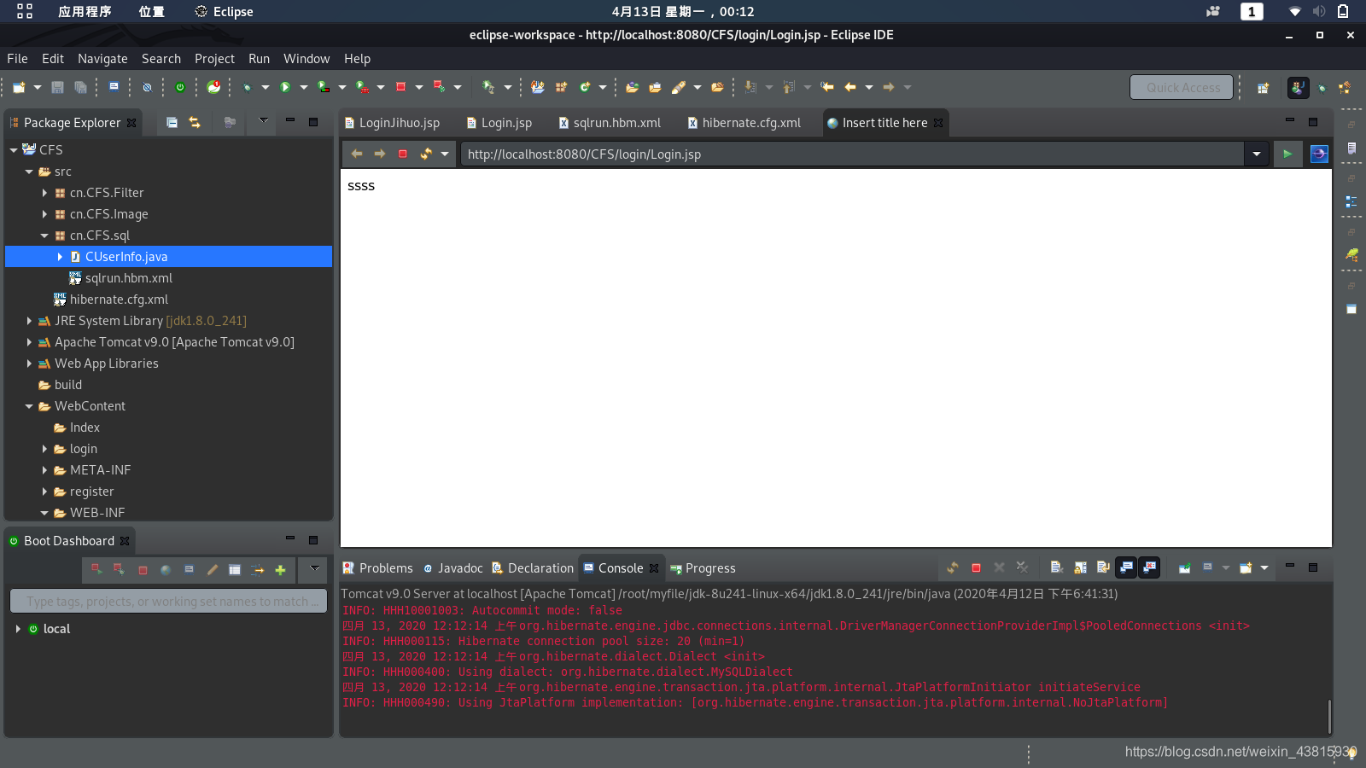This screenshot has height=768, width=1366.
Task: Expand the local node in Boot Dashboard
Action: pos(18,629)
